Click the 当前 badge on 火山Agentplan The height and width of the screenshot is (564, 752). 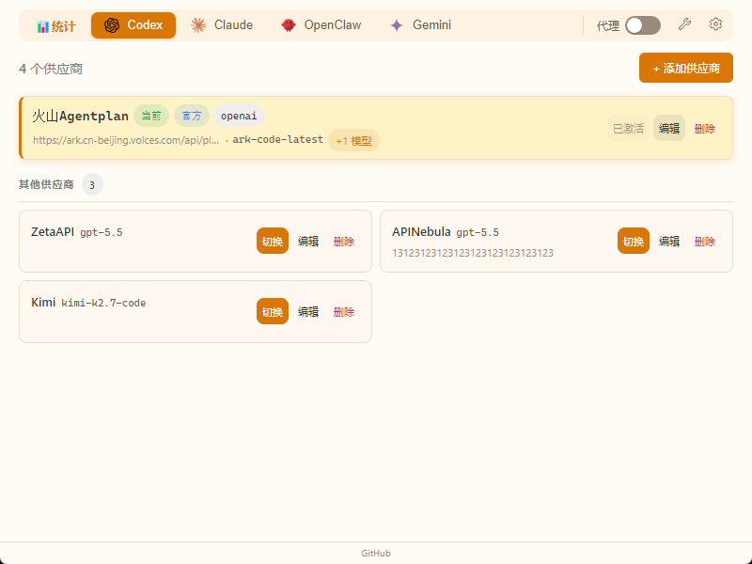click(151, 116)
